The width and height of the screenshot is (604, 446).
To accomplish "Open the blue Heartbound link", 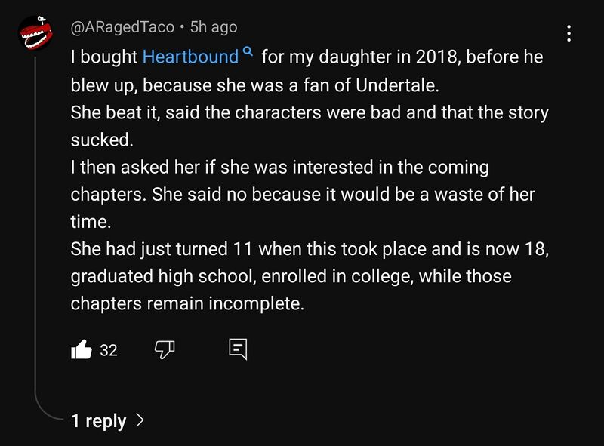I will (x=190, y=57).
